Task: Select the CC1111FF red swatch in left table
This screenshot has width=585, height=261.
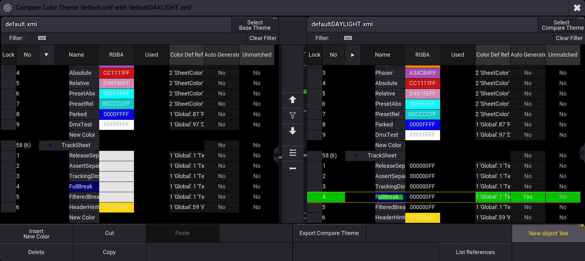Action: tap(116, 73)
